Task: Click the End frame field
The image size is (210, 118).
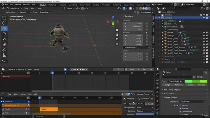Action: [x=147, y=69]
